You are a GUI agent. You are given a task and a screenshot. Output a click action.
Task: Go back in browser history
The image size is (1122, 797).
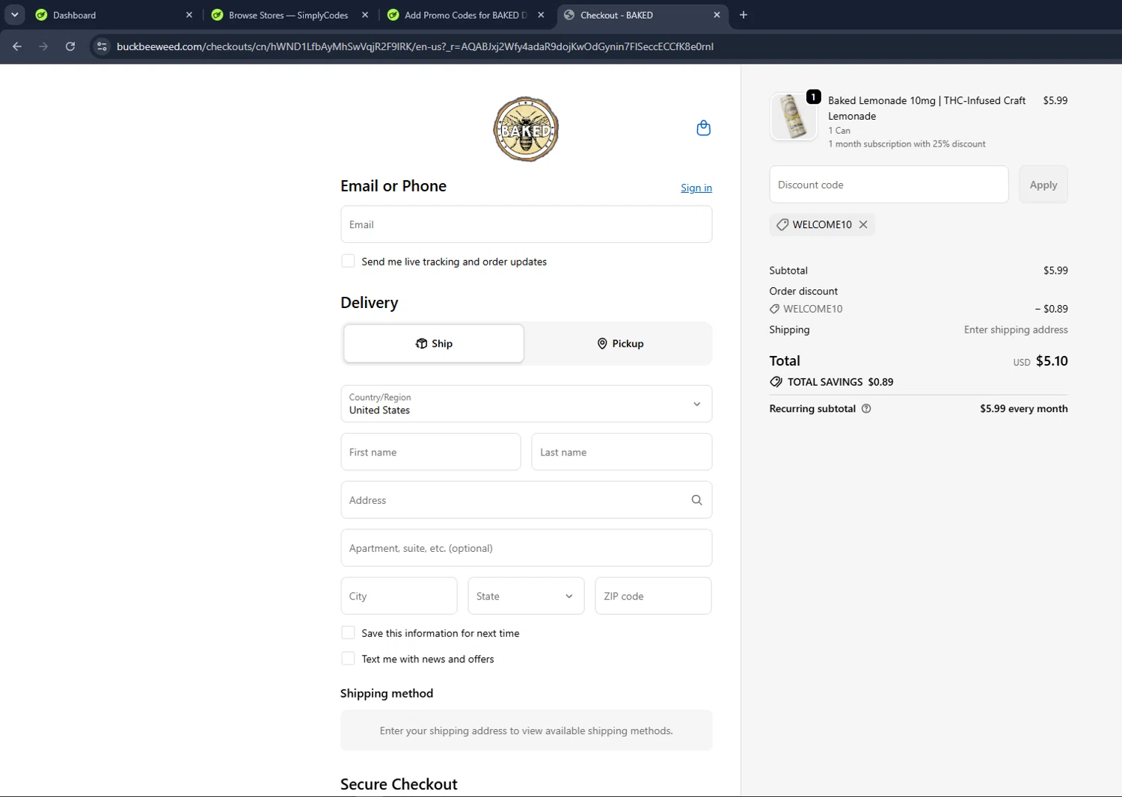(x=17, y=46)
